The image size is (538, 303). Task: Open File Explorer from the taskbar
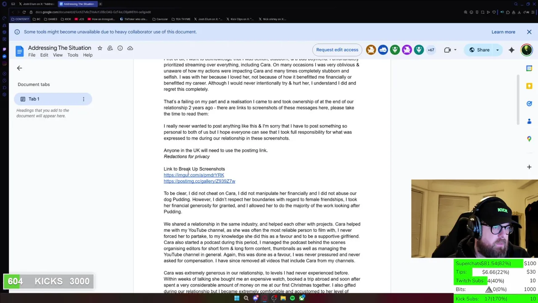coord(283,298)
